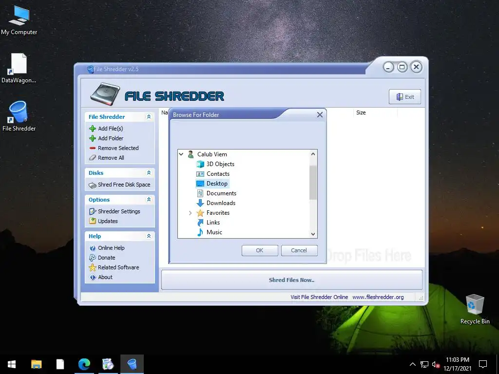Collapse the Disks sidebar panel
Screen dimensions: 499x374
[x=149, y=173]
